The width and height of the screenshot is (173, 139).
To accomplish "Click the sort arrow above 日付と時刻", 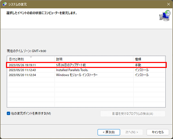I will tap(31, 57).
